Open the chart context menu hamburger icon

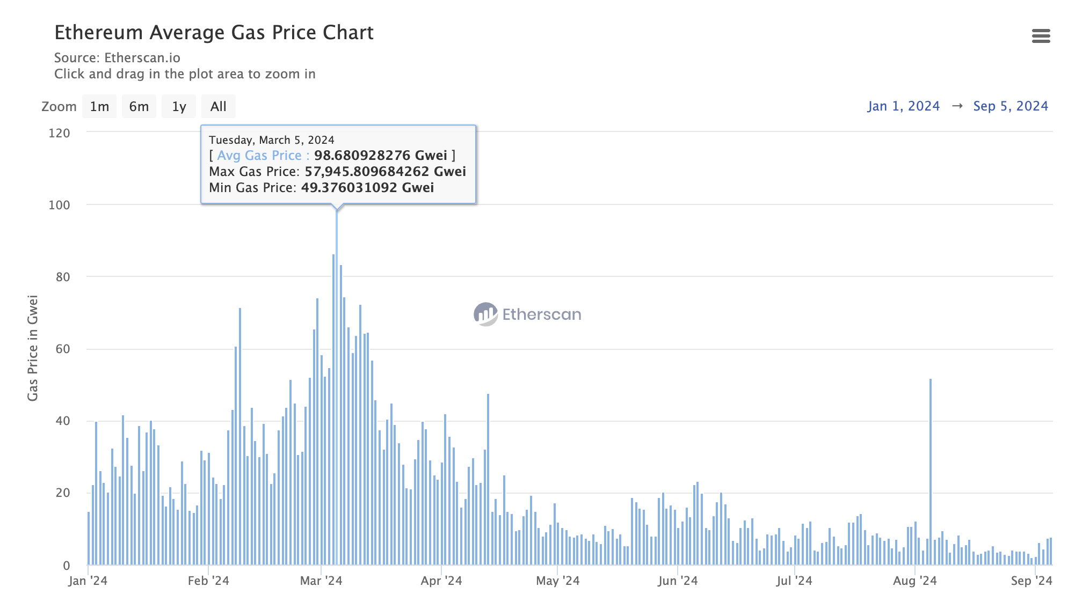[x=1041, y=36]
